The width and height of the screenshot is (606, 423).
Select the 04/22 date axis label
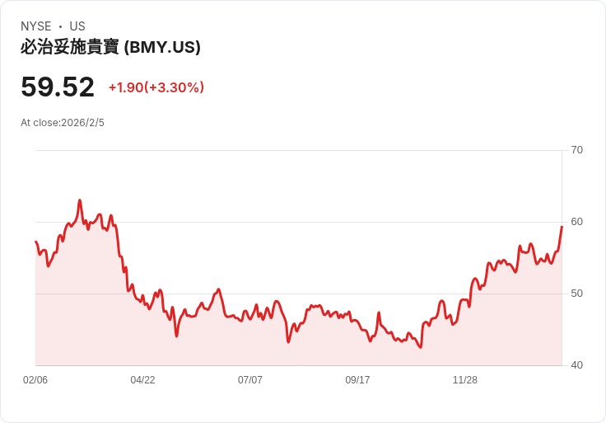pos(142,379)
